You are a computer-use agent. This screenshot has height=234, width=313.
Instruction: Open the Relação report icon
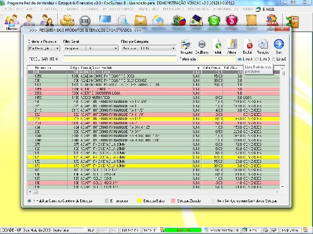coord(263,45)
